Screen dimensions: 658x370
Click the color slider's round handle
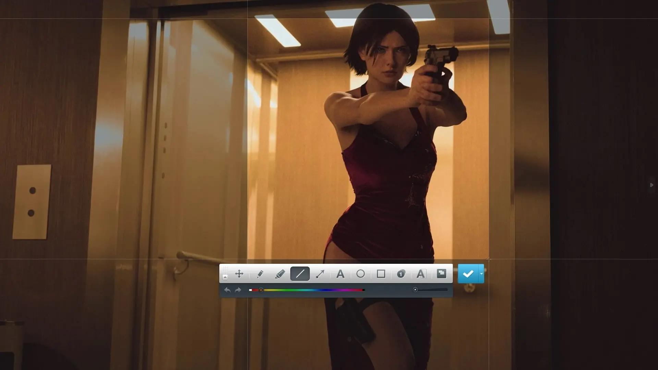261,290
